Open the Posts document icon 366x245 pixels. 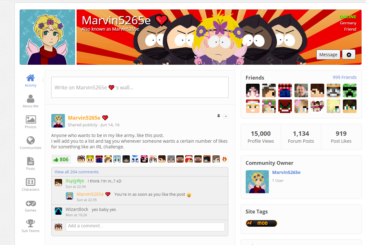[x=31, y=161]
